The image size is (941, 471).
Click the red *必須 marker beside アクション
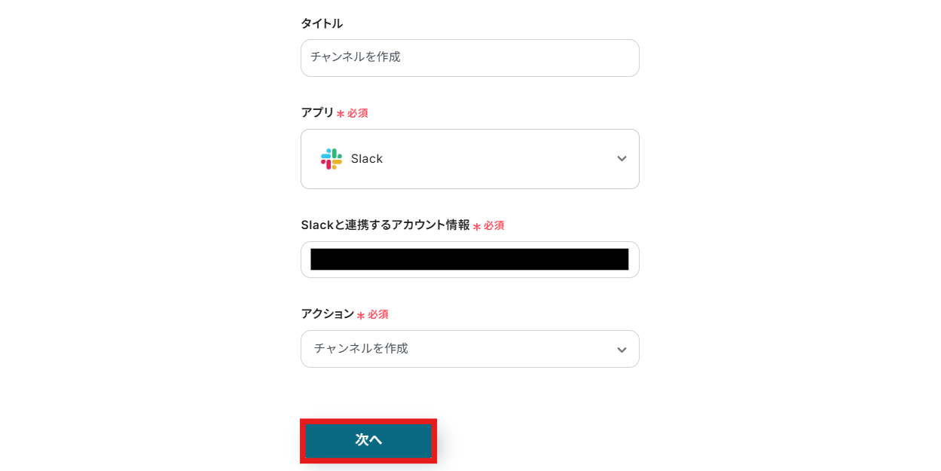374,314
